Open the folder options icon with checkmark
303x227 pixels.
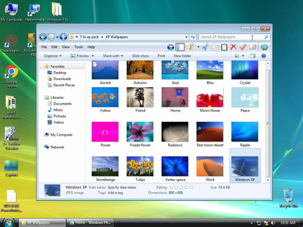click(x=191, y=47)
